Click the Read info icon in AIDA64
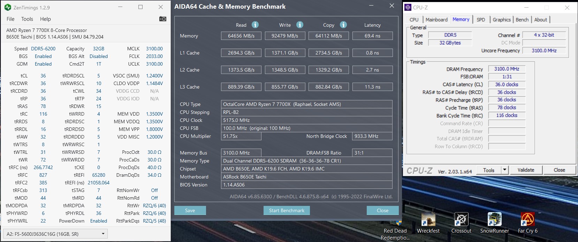 pyautogui.click(x=255, y=25)
